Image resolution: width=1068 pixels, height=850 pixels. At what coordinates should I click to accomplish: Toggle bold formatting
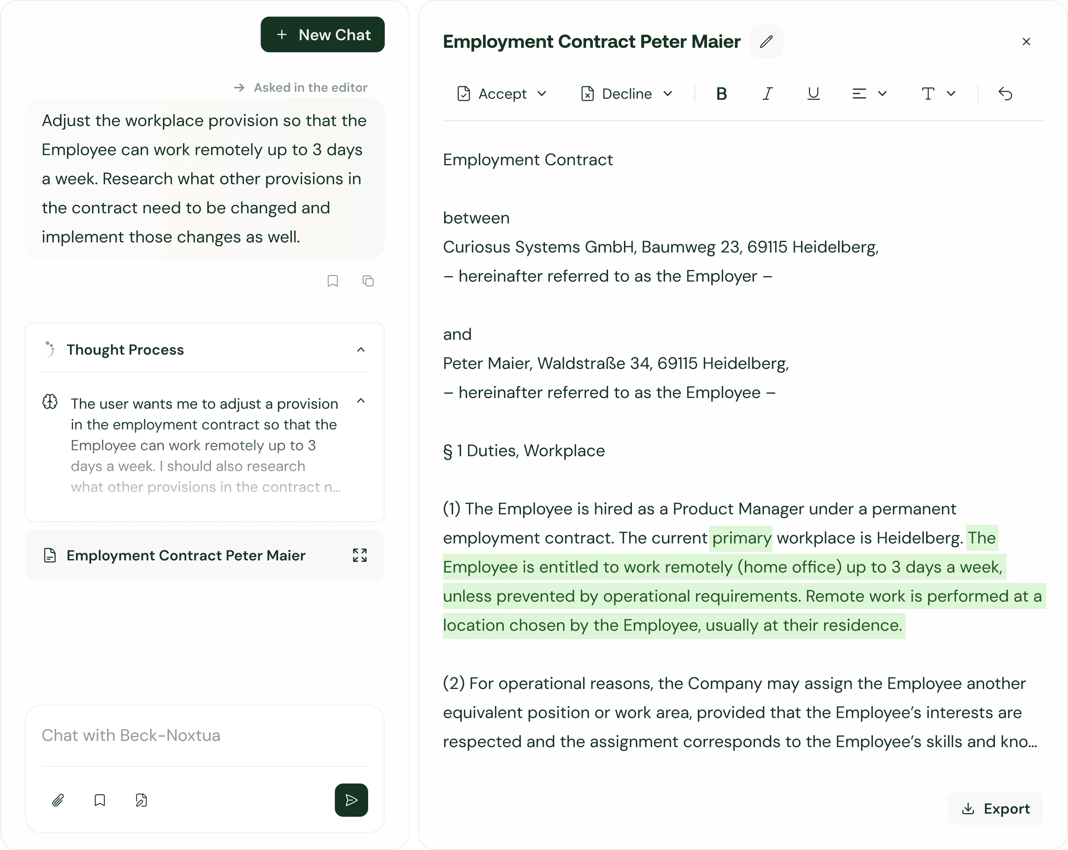point(721,94)
